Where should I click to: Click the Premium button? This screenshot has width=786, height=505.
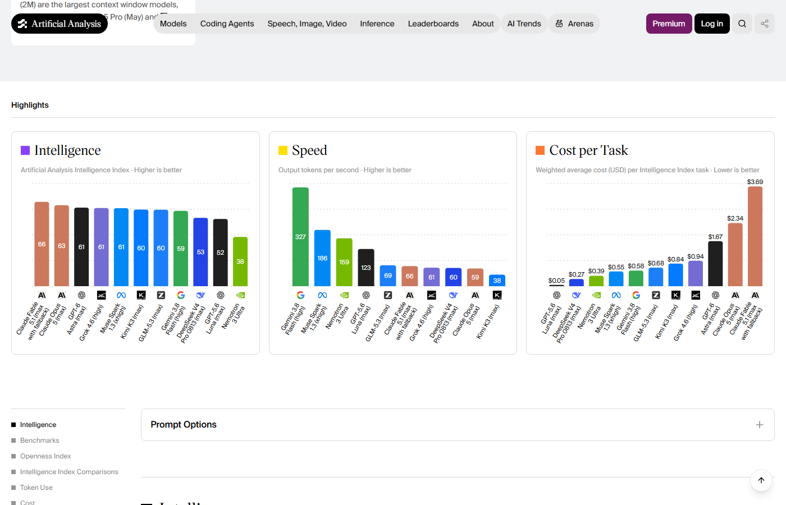(x=669, y=24)
